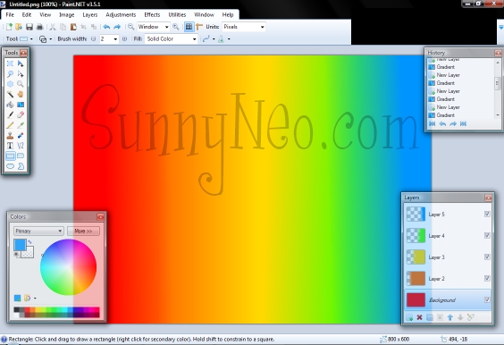
Task: Click the primary blue color swatch
Action: 20,245
